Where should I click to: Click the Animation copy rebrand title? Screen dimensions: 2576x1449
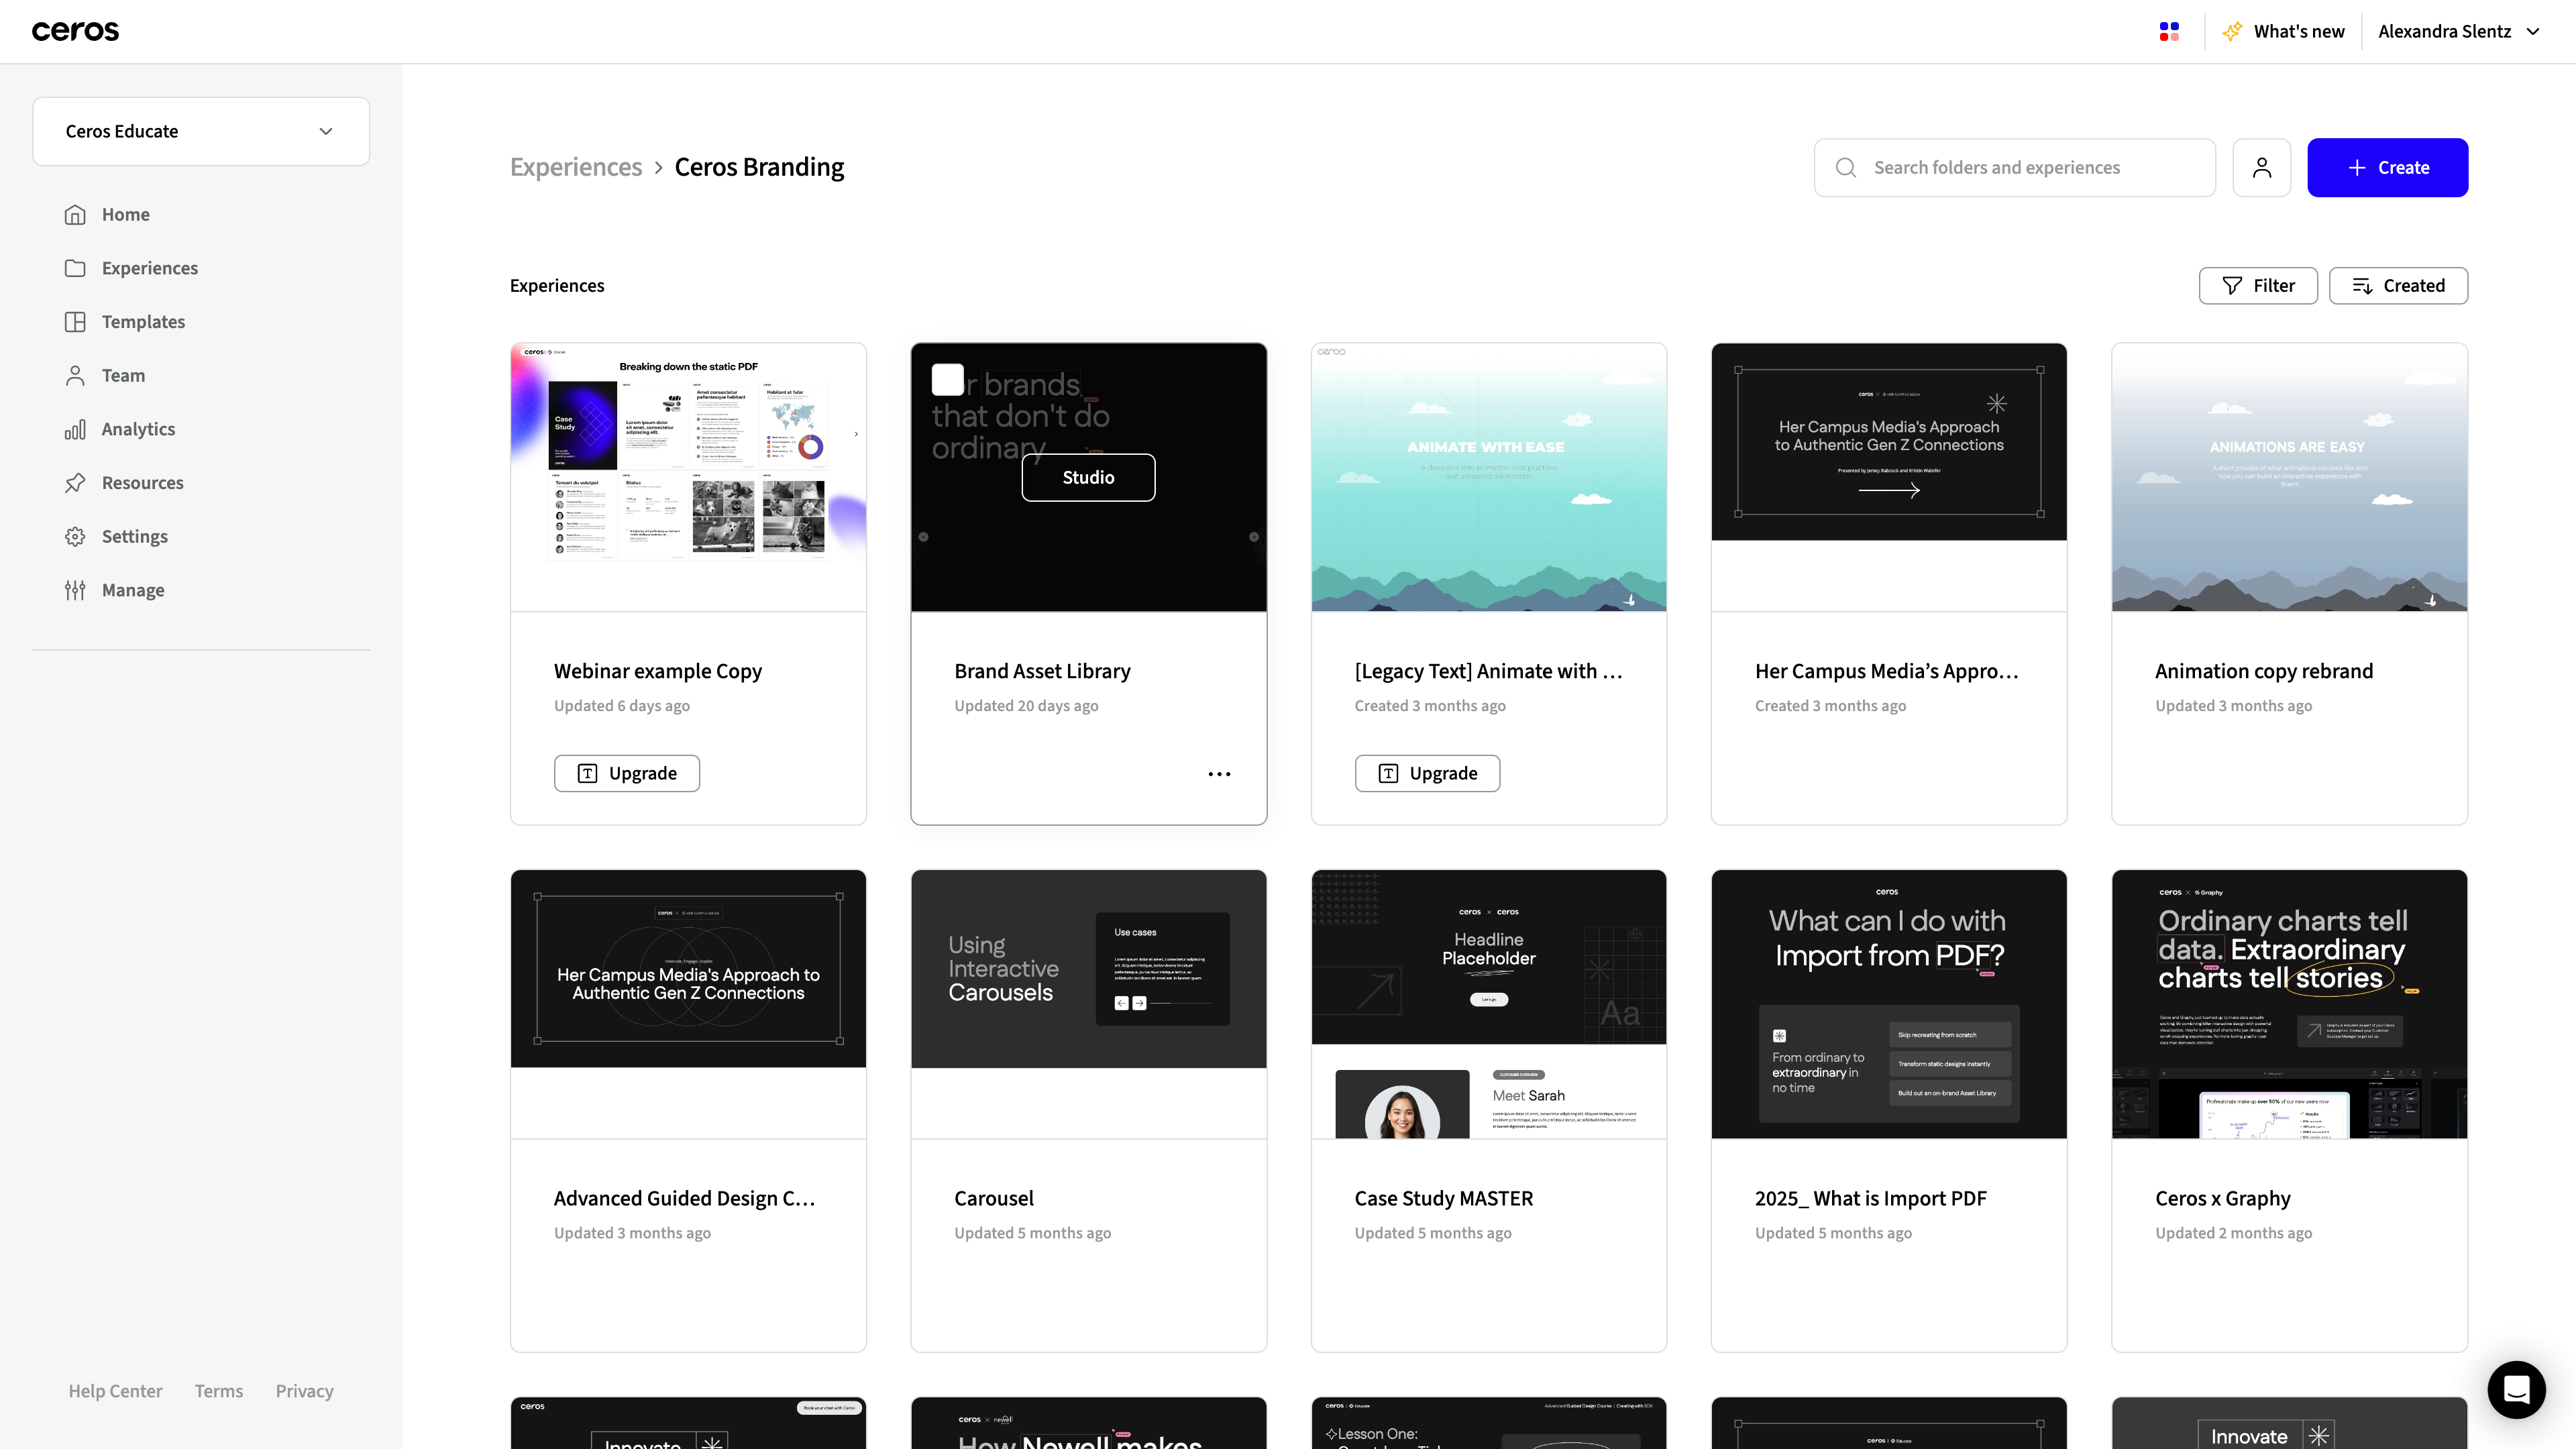2263,671
